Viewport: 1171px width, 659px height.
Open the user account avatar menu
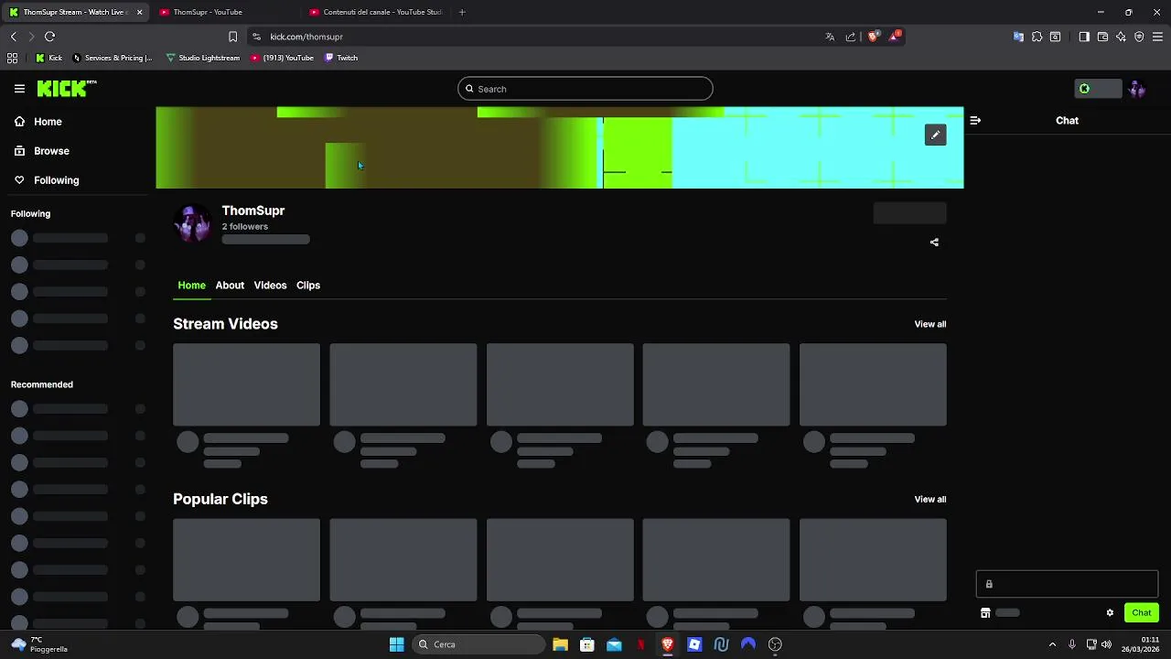(x=1137, y=89)
